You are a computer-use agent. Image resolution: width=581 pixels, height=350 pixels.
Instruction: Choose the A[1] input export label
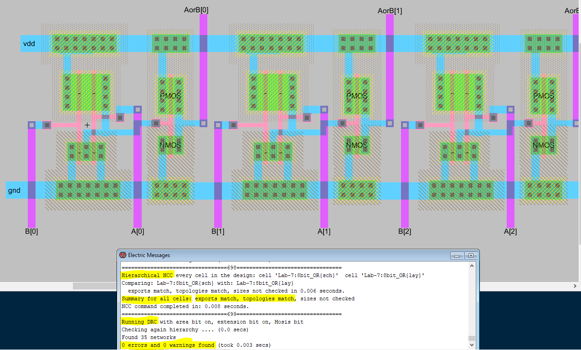(x=324, y=231)
